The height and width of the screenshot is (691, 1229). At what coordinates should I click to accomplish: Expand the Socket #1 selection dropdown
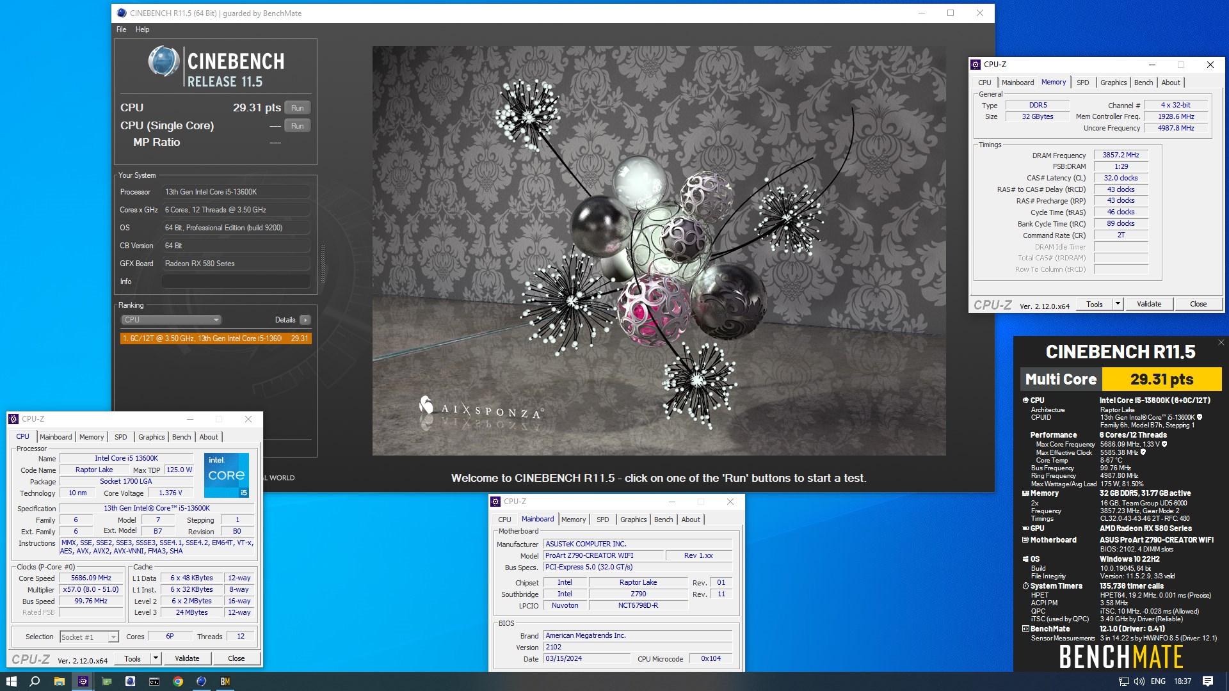tap(90, 637)
